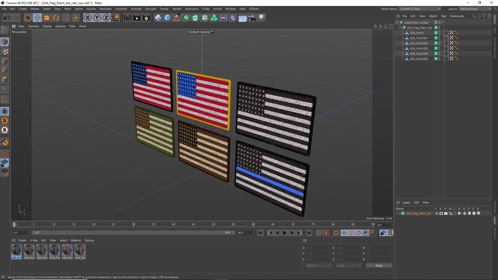Open Object Manager Tags menu

444,16
